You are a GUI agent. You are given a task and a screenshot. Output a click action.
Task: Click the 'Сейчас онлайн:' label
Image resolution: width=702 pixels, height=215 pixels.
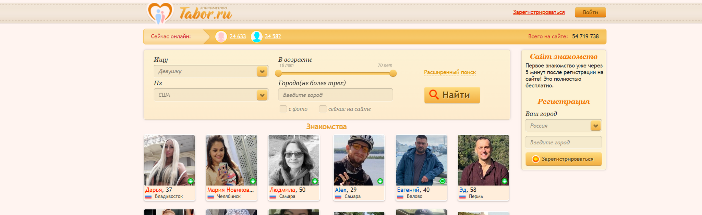pyautogui.click(x=171, y=36)
